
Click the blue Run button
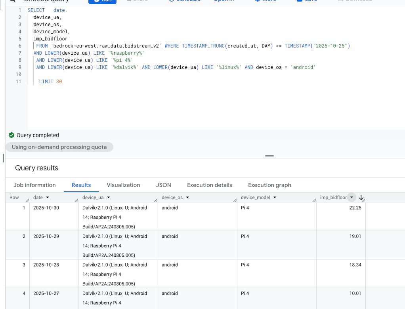[102, 1]
